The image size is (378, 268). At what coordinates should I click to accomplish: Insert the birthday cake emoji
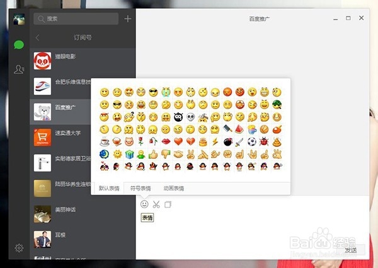point(203,142)
